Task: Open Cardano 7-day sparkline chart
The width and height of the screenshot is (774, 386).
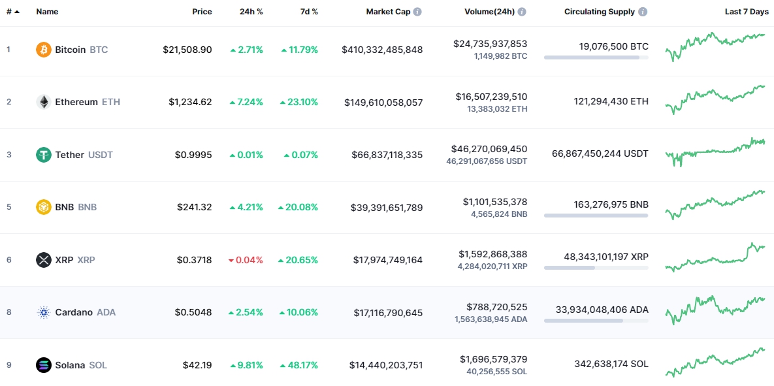Action: tap(715, 310)
